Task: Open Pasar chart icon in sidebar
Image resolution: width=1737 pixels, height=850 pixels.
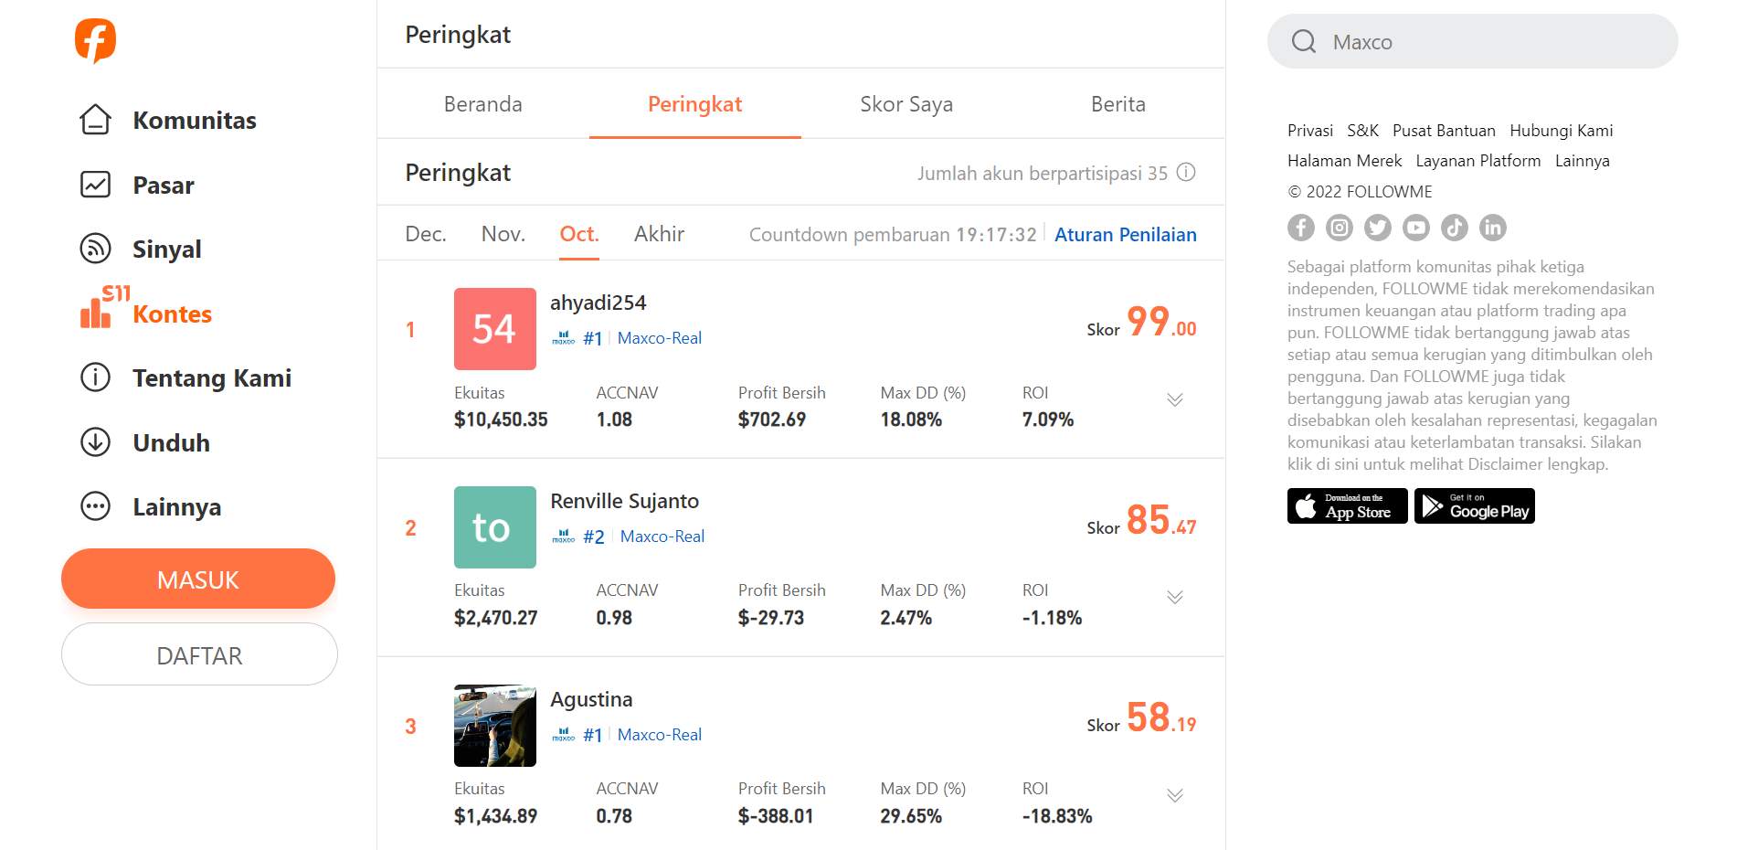Action: (x=95, y=185)
